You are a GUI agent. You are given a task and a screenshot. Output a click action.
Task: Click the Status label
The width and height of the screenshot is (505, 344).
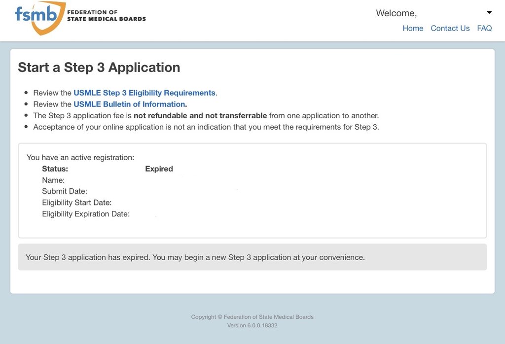coord(55,169)
